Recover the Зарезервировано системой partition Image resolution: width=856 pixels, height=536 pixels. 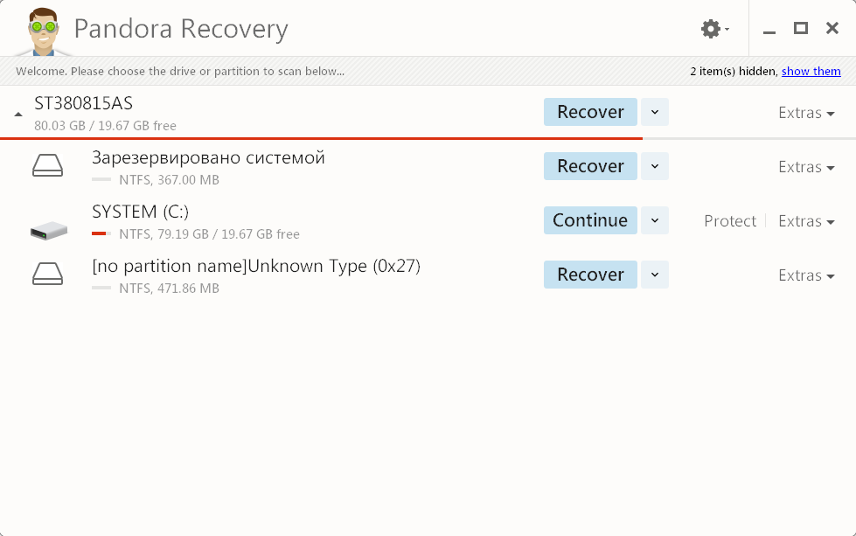(590, 166)
